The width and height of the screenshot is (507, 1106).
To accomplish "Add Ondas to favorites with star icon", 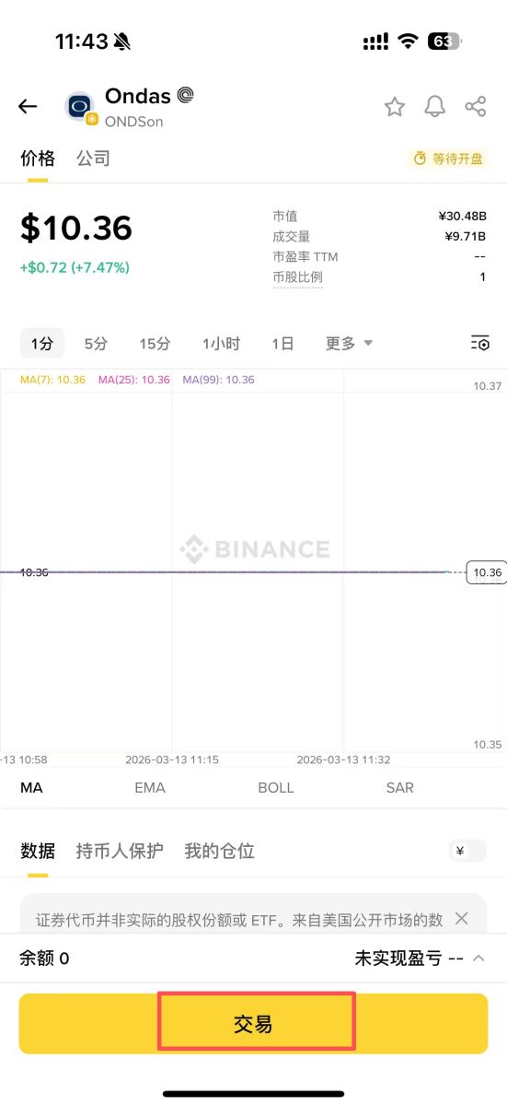I will click(x=395, y=107).
